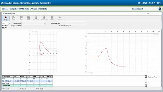Viewport: 163px width, 92px height.
Task: Click the FEF50 column header
Action: click(43, 77)
